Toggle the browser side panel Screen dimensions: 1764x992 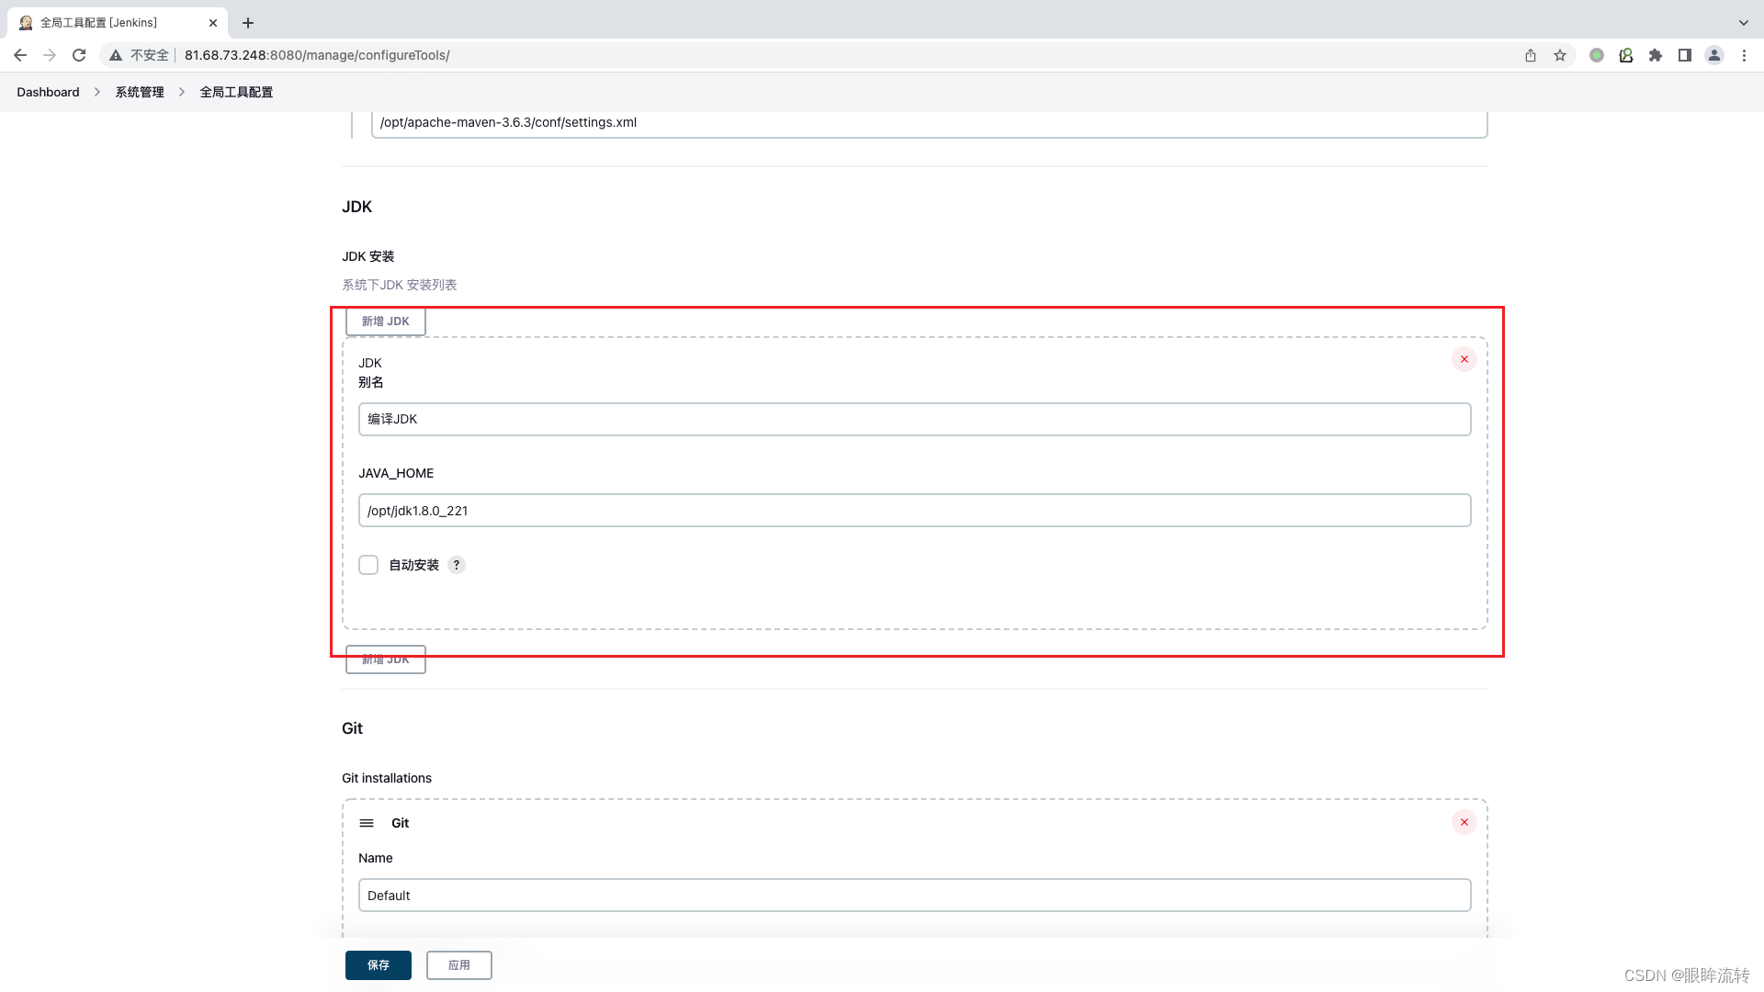(x=1685, y=55)
